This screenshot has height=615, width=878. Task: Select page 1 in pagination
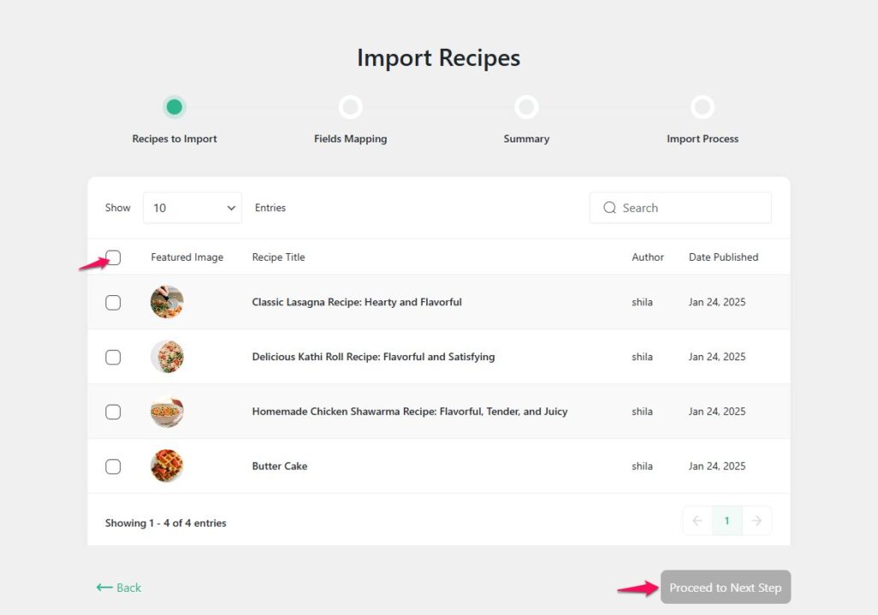click(x=727, y=521)
